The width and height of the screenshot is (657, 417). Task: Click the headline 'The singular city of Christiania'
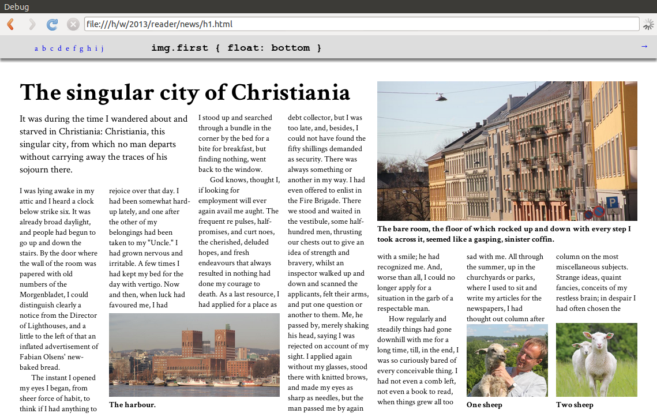tap(185, 92)
